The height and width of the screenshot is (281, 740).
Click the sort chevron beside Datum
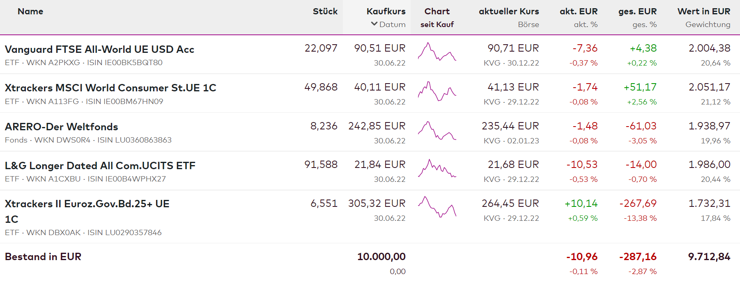point(374,24)
